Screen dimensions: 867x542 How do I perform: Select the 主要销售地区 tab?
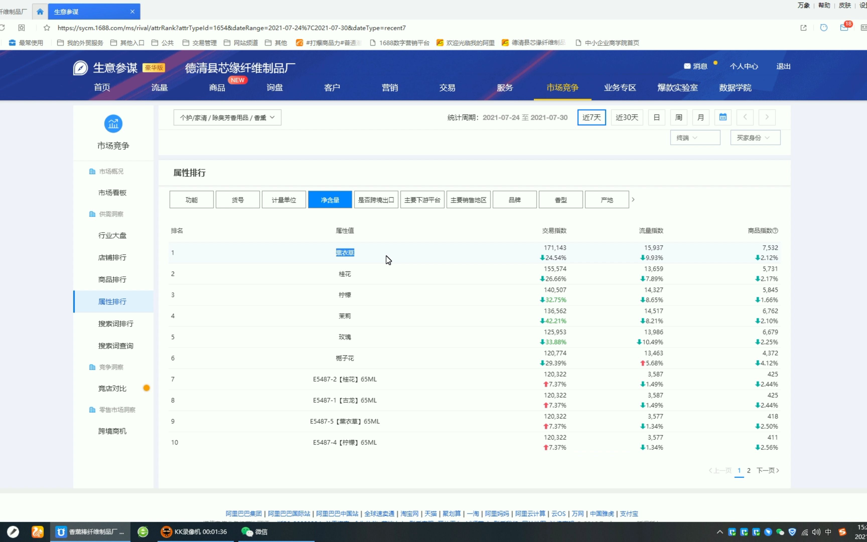469,200
